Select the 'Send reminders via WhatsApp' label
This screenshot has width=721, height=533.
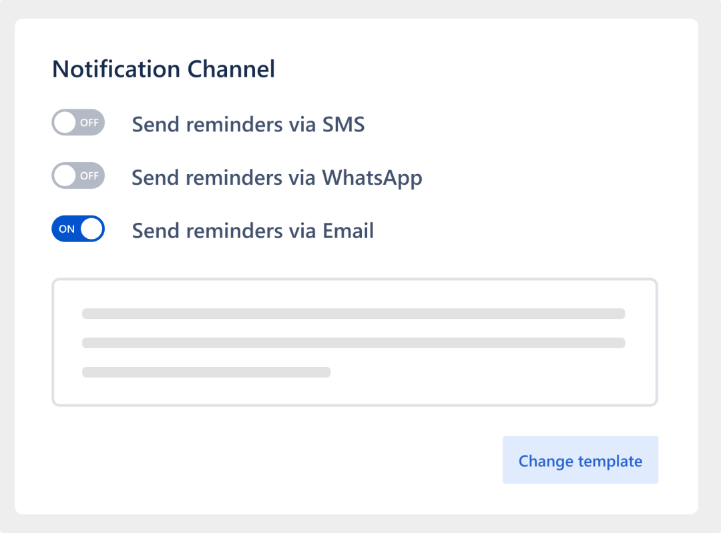pos(277,179)
